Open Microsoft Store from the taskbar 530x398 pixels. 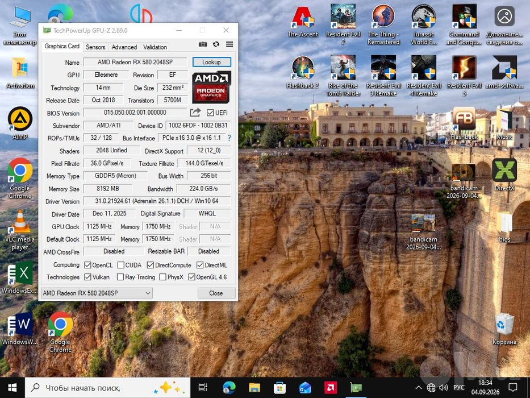[x=279, y=388]
